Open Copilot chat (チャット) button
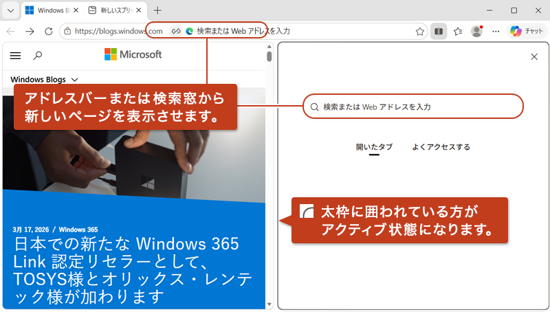This screenshot has height=312, width=550. click(x=527, y=31)
